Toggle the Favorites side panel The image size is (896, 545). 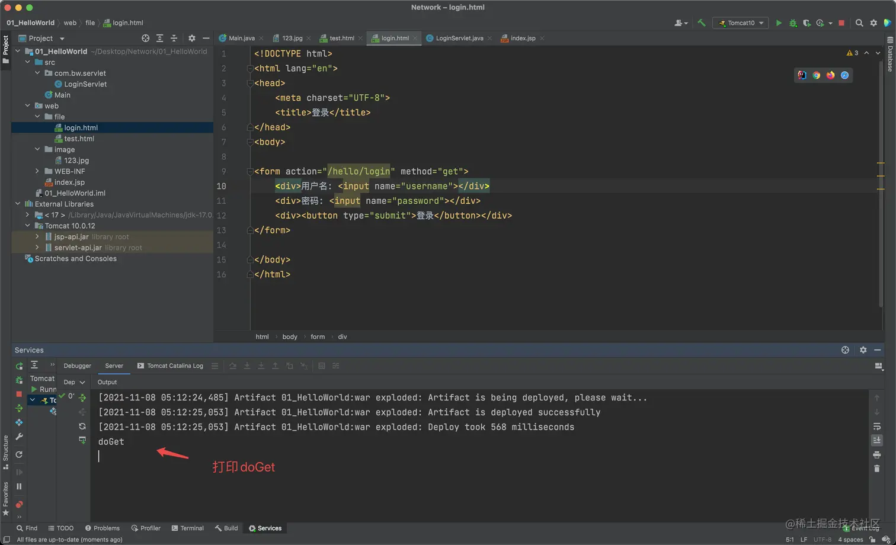click(5, 498)
